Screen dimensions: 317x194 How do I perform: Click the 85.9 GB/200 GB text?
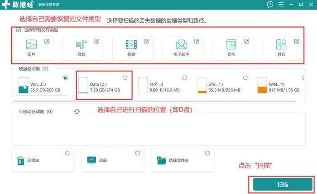(x=45, y=90)
